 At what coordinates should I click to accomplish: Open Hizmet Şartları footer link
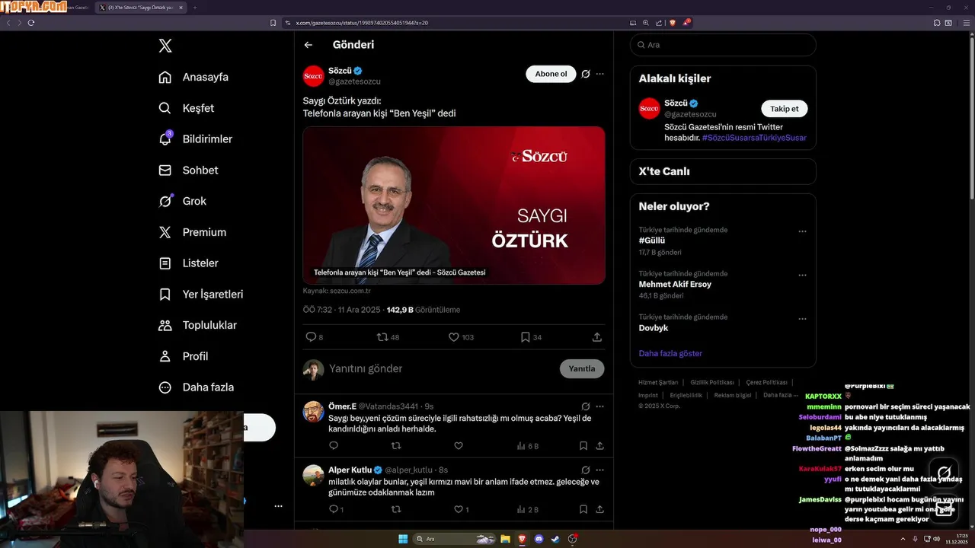point(658,383)
